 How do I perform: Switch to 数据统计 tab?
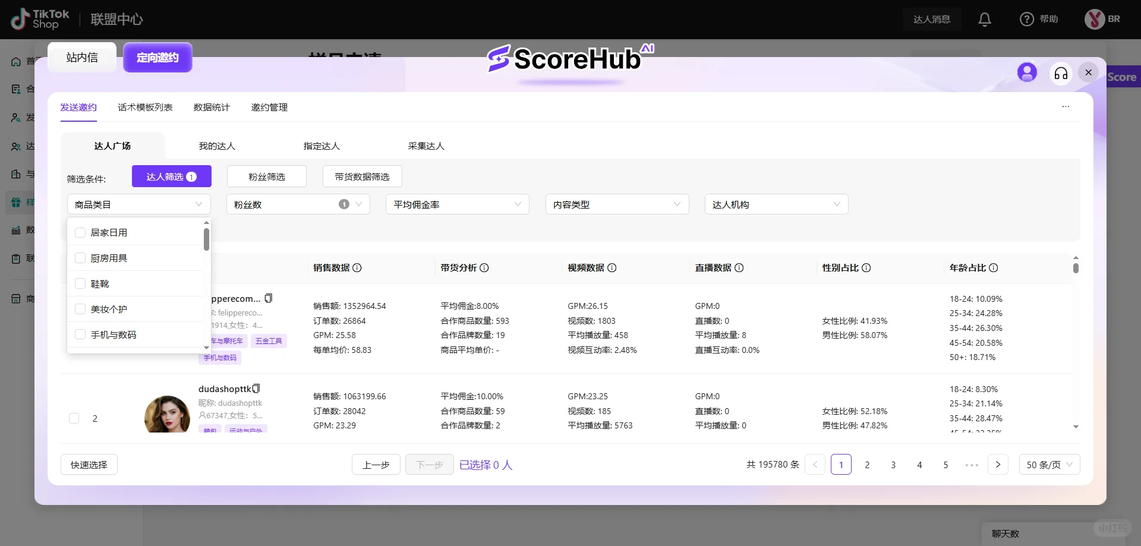pos(212,108)
